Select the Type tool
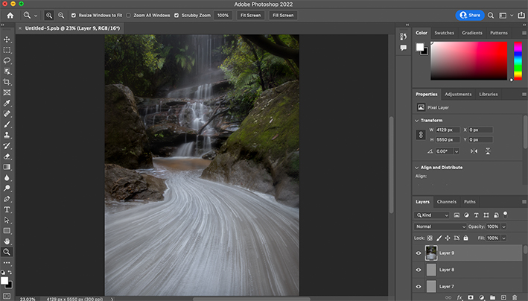Image resolution: width=528 pixels, height=301 pixels. tap(7, 209)
